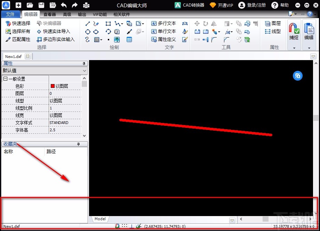Viewport: 320px width, 231px height.
Task: Click the Save icon in title bar
Action: pos(41,5)
